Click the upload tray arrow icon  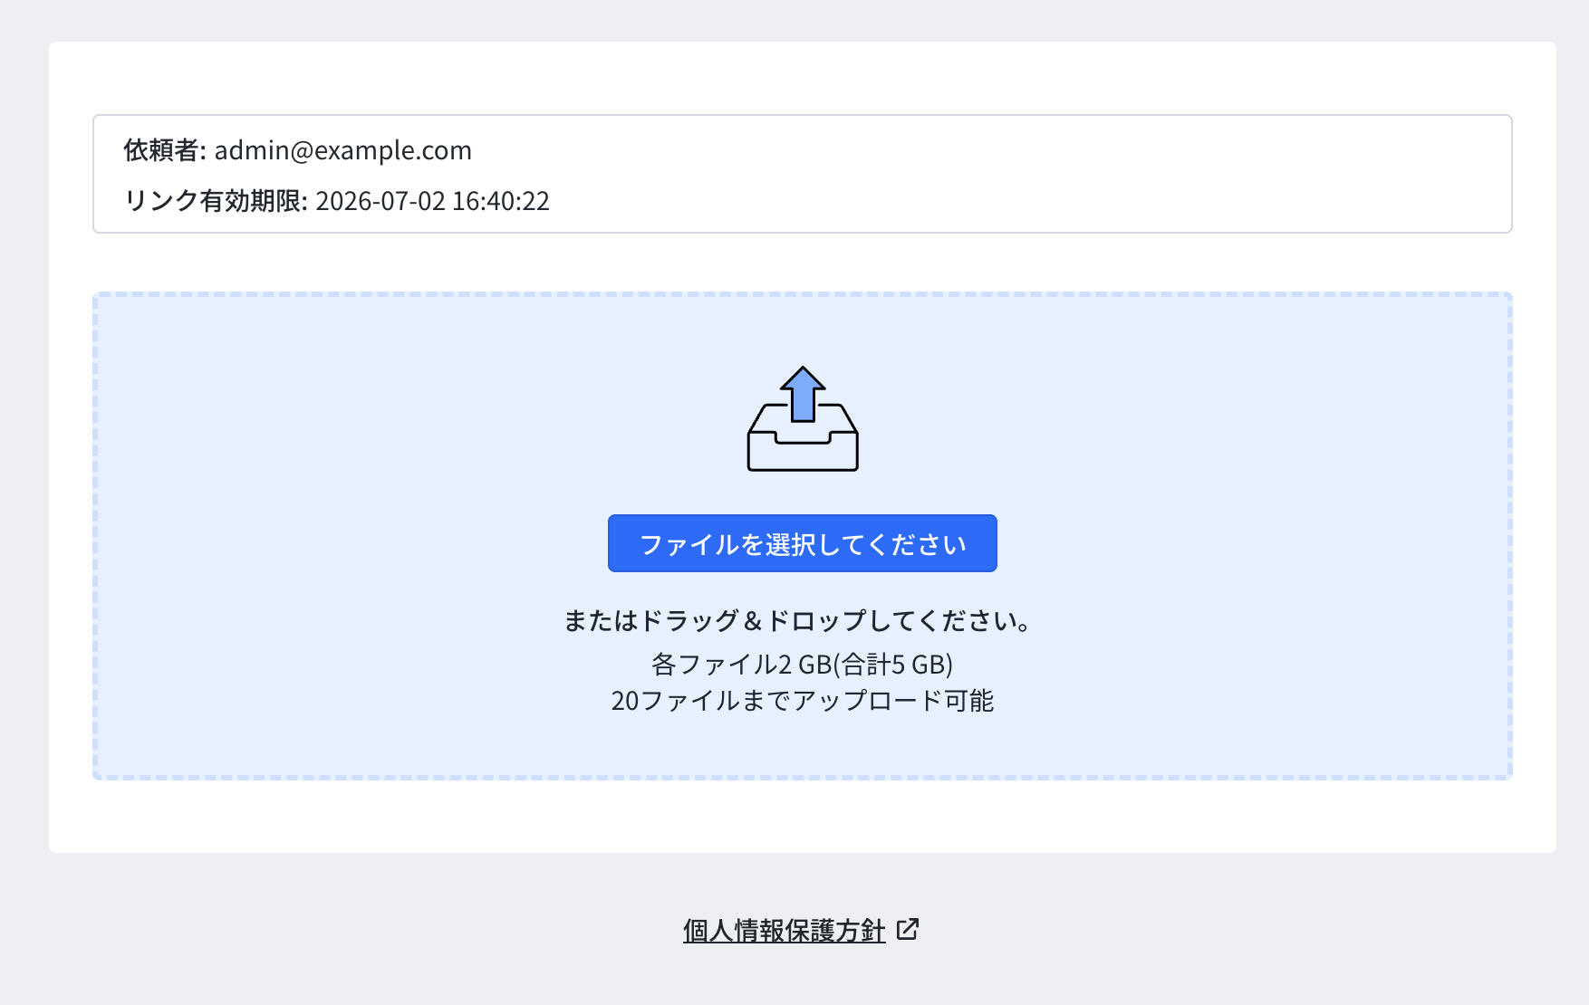[x=803, y=418]
